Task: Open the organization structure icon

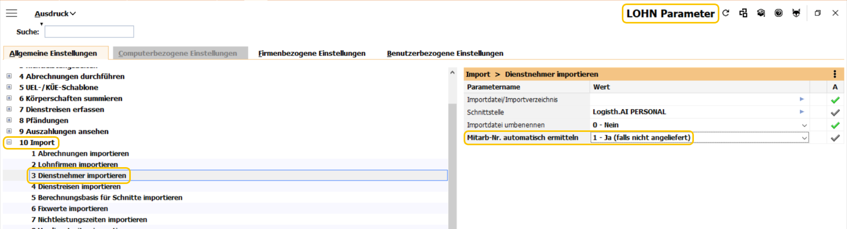Action: (743, 13)
